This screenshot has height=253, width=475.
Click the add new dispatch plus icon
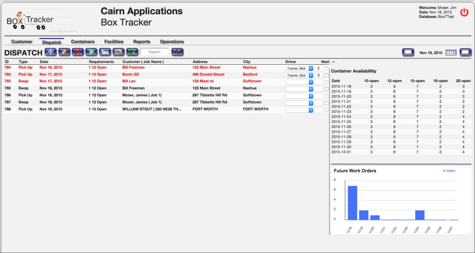pos(51,52)
